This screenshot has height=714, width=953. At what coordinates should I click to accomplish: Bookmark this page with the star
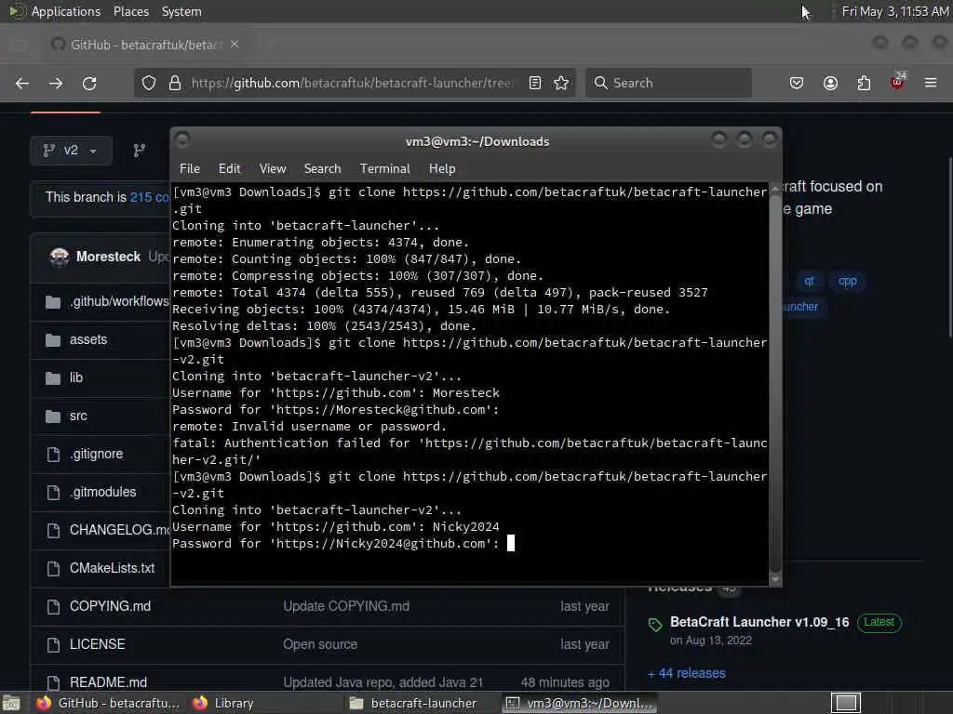point(561,83)
